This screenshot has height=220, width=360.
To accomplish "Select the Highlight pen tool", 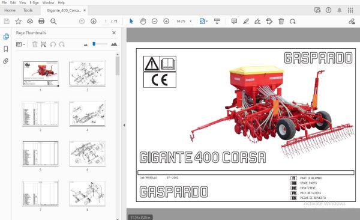I will click(x=246, y=22).
